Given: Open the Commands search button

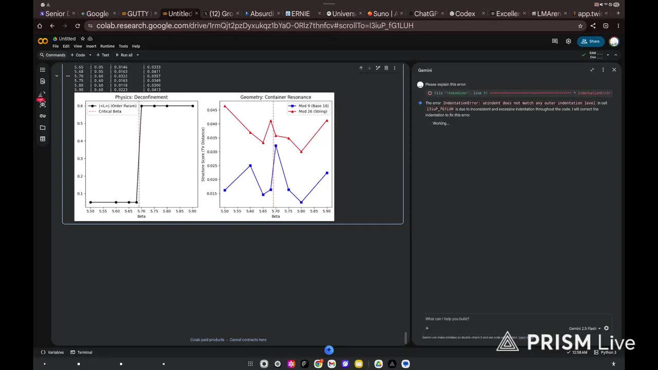Looking at the screenshot, I should [x=52, y=55].
